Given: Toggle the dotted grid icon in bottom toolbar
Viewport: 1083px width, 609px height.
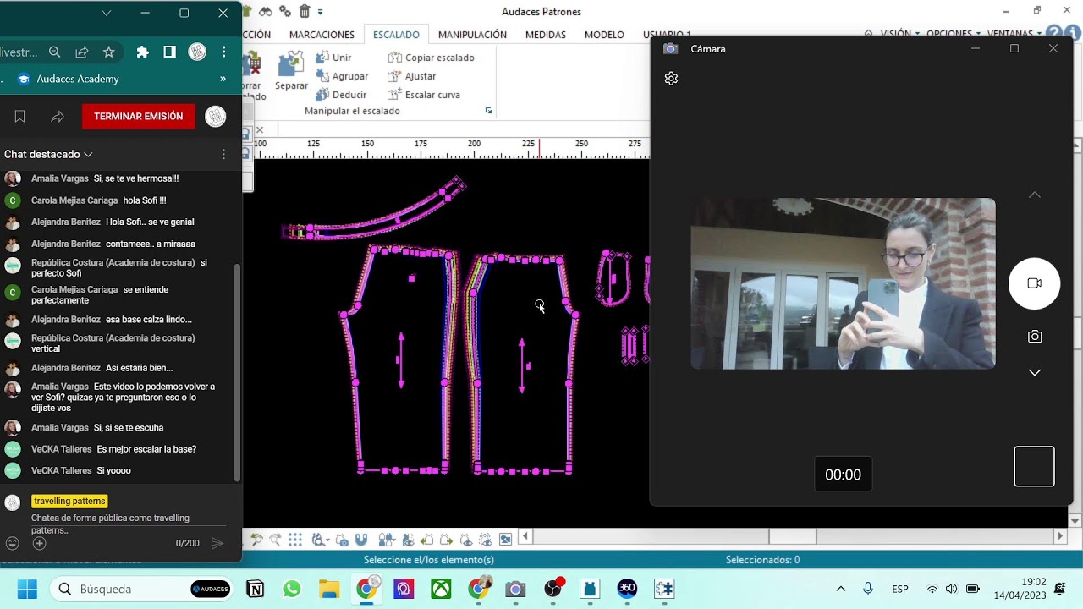Looking at the screenshot, I should (x=294, y=540).
